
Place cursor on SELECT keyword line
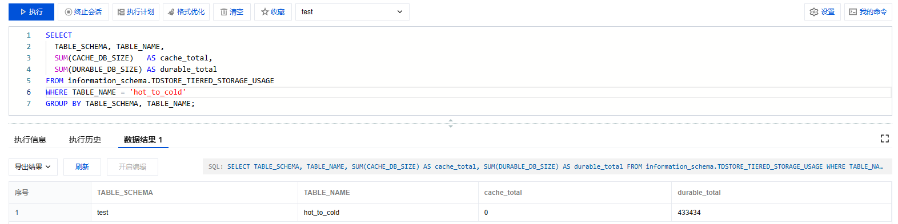pyautogui.click(x=59, y=35)
